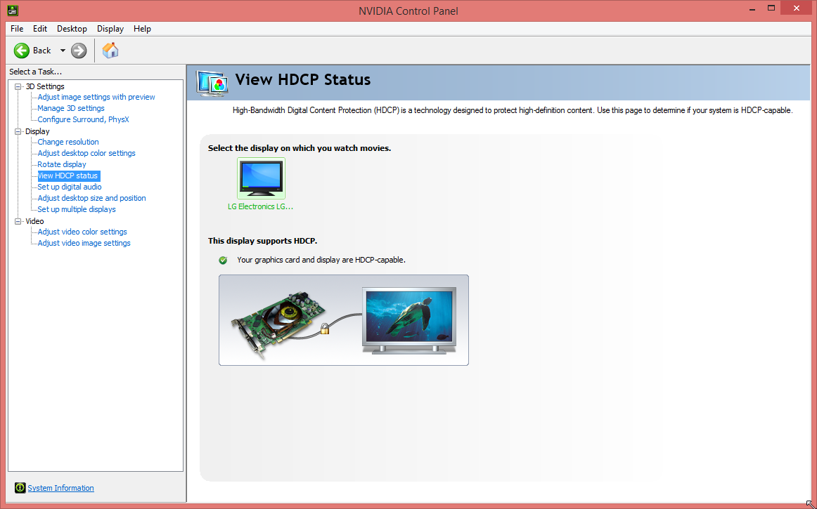Collapse the Video tree node
The image size is (817, 509).
click(x=18, y=221)
